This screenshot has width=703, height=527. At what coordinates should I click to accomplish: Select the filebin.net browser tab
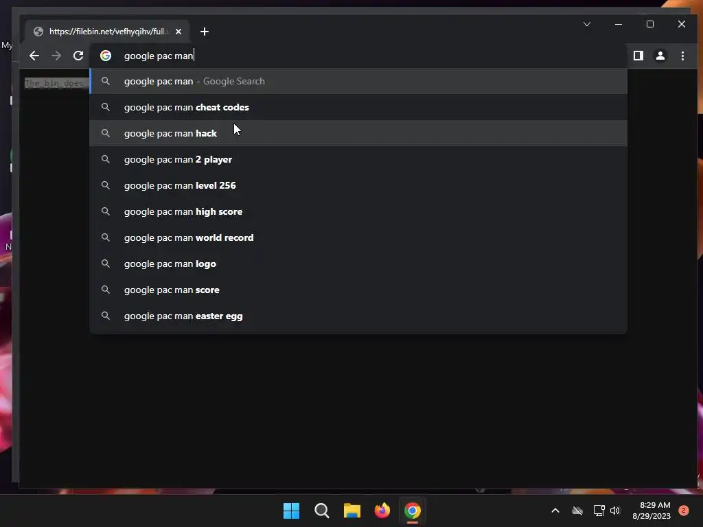click(x=106, y=32)
